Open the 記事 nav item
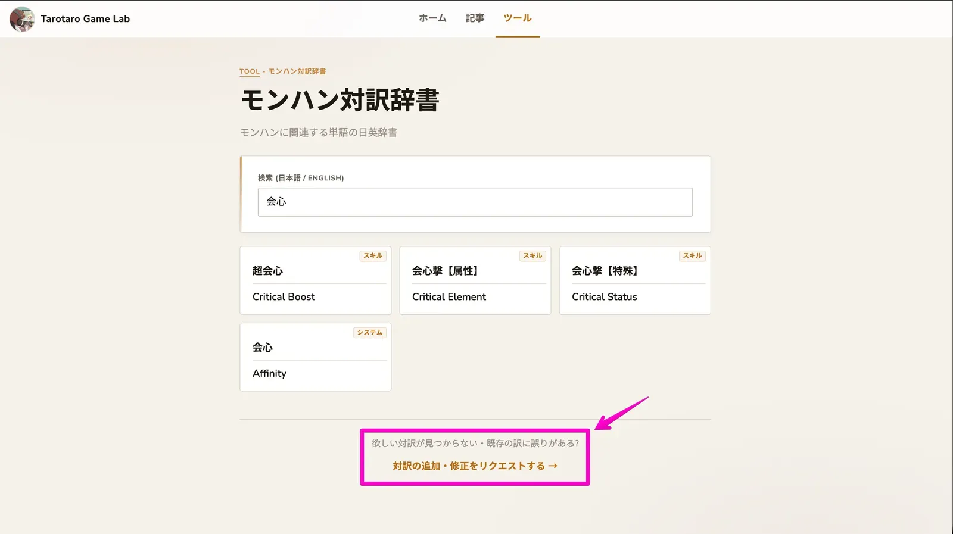The width and height of the screenshot is (953, 534). [x=475, y=18]
